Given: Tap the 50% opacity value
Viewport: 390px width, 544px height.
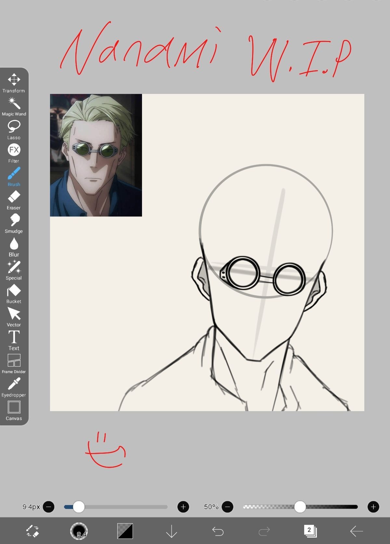Looking at the screenshot, I should click(x=211, y=507).
